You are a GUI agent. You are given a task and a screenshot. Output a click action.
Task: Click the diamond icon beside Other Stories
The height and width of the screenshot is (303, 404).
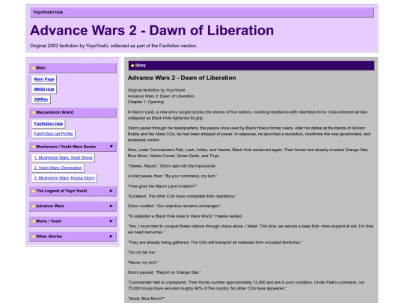pyautogui.click(x=34, y=236)
